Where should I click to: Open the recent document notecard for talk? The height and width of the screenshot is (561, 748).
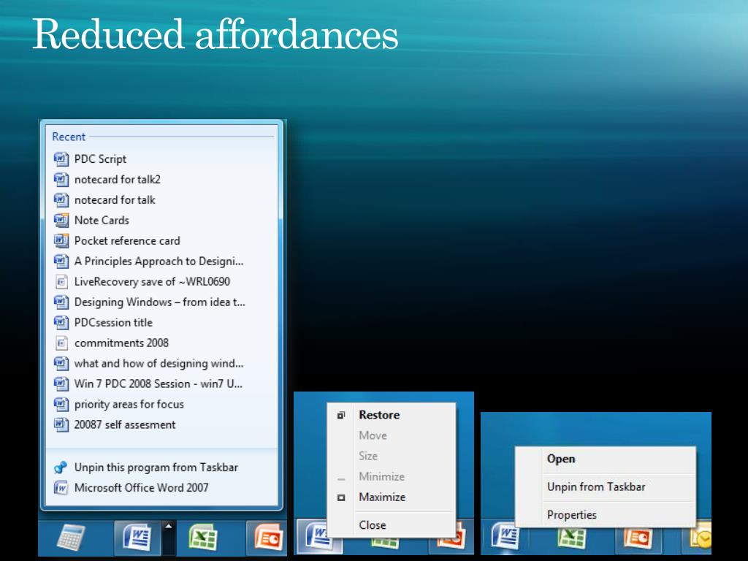(x=161, y=200)
